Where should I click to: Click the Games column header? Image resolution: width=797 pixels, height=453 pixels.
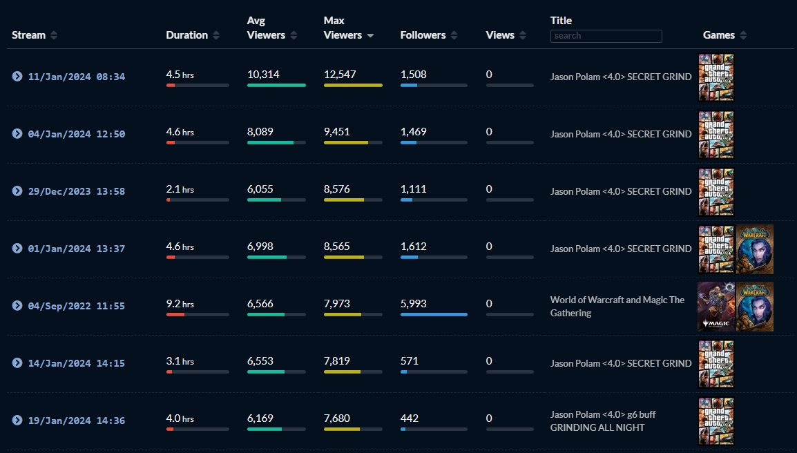point(719,35)
